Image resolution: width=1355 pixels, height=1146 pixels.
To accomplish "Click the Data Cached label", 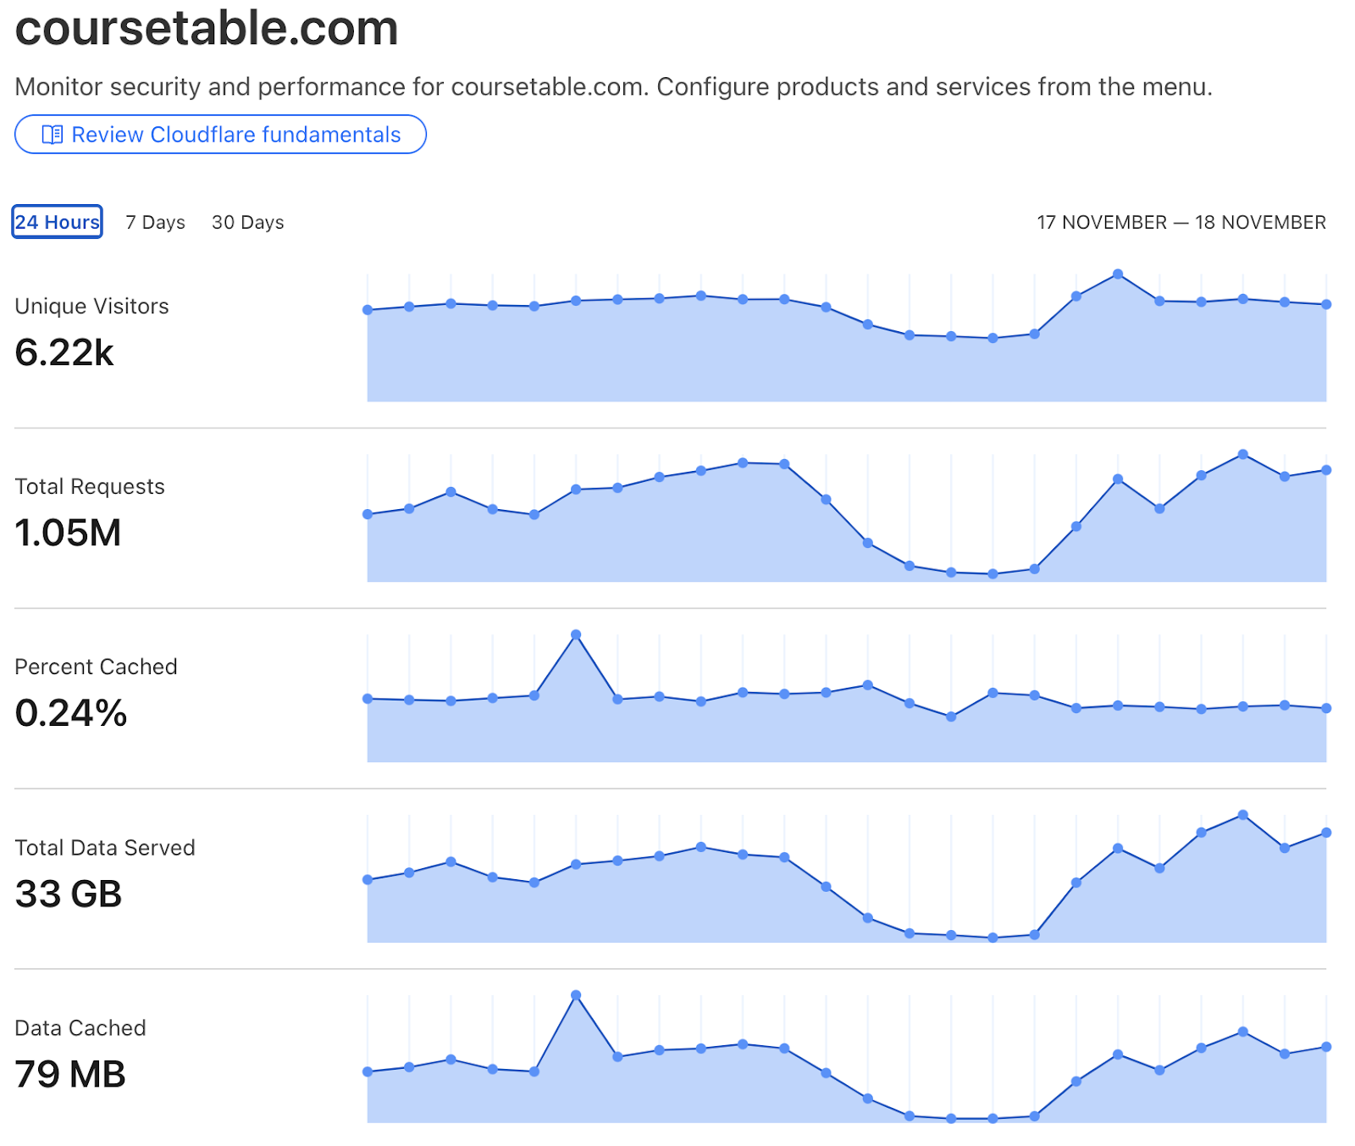I will coord(80,1028).
